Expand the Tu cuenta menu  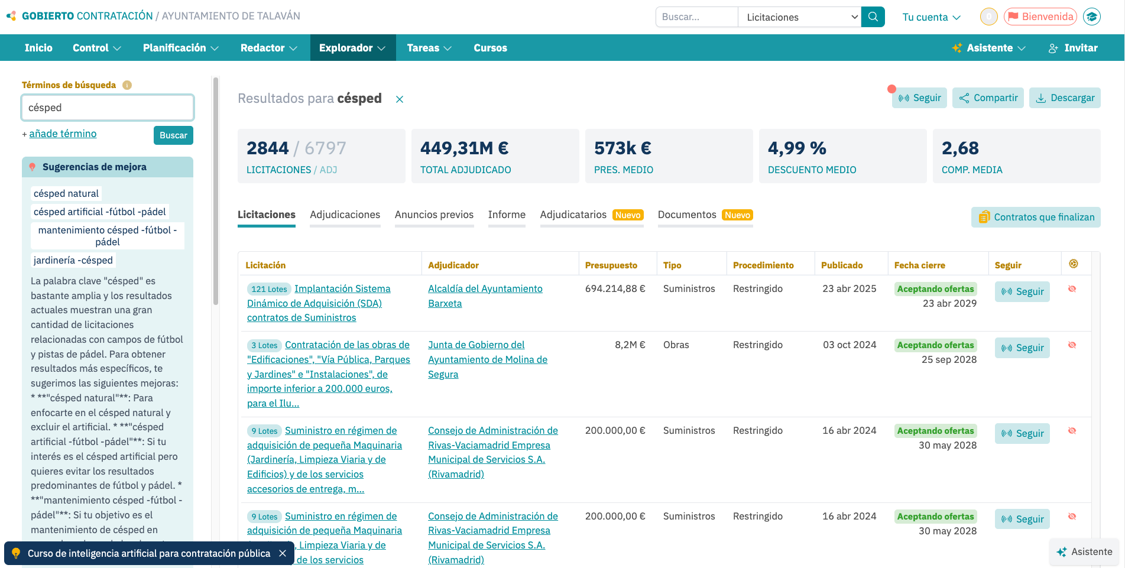(x=931, y=17)
